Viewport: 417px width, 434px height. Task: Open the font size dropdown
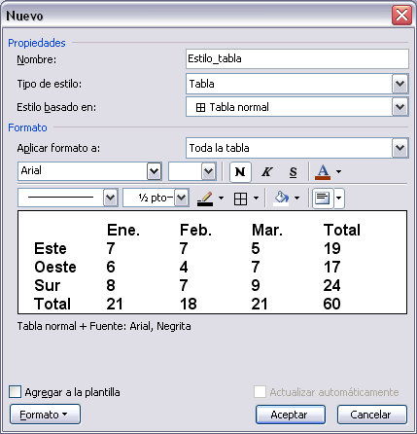pyautogui.click(x=208, y=171)
